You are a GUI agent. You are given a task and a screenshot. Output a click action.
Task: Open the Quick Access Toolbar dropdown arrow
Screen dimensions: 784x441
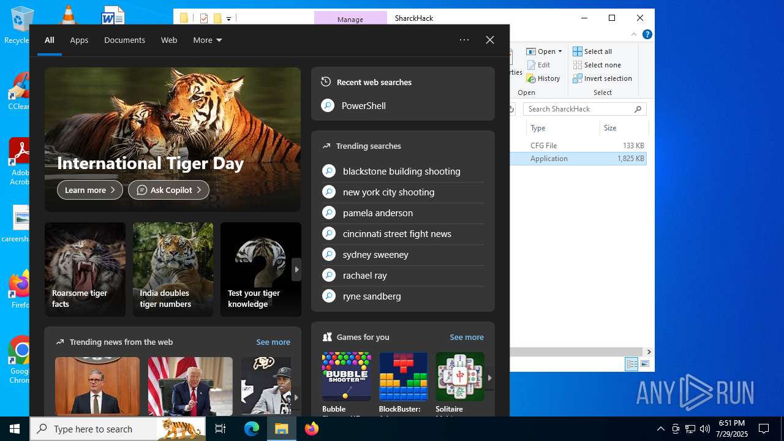click(x=228, y=19)
